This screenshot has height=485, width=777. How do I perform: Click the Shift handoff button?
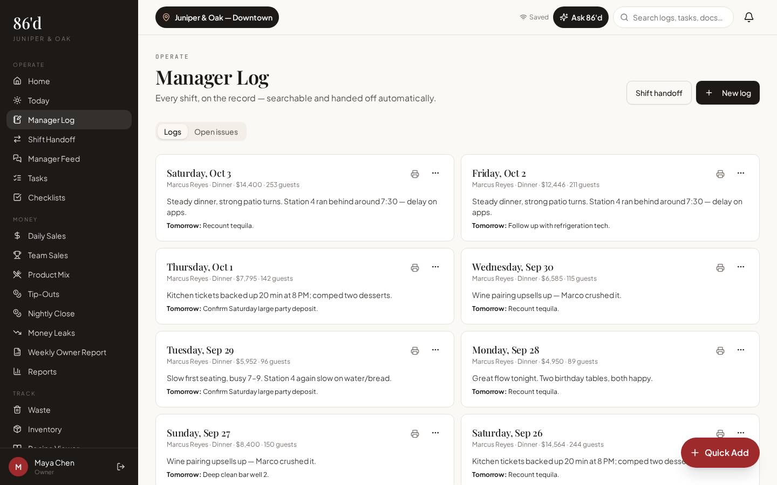659,93
